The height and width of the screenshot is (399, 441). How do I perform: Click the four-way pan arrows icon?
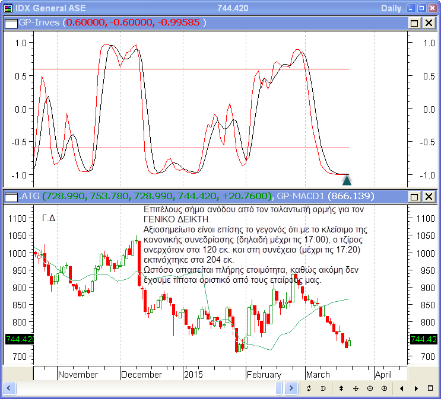pyautogui.click(x=356, y=388)
